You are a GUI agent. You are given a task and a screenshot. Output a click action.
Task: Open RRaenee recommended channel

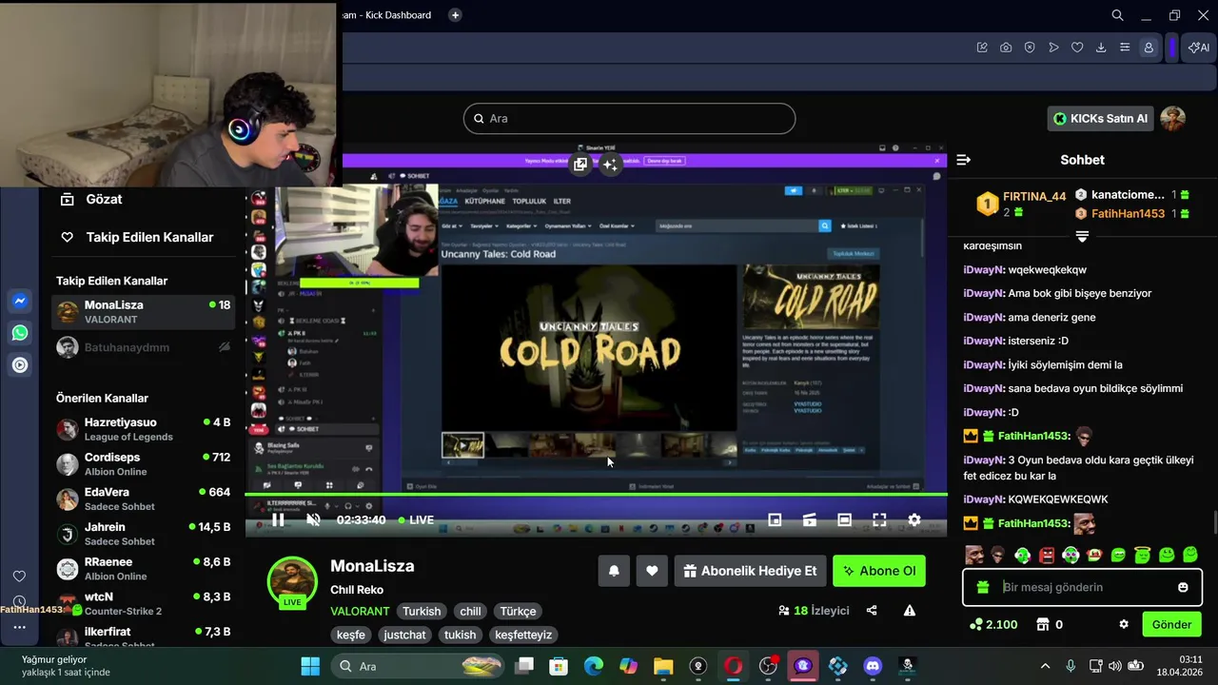tap(145, 569)
